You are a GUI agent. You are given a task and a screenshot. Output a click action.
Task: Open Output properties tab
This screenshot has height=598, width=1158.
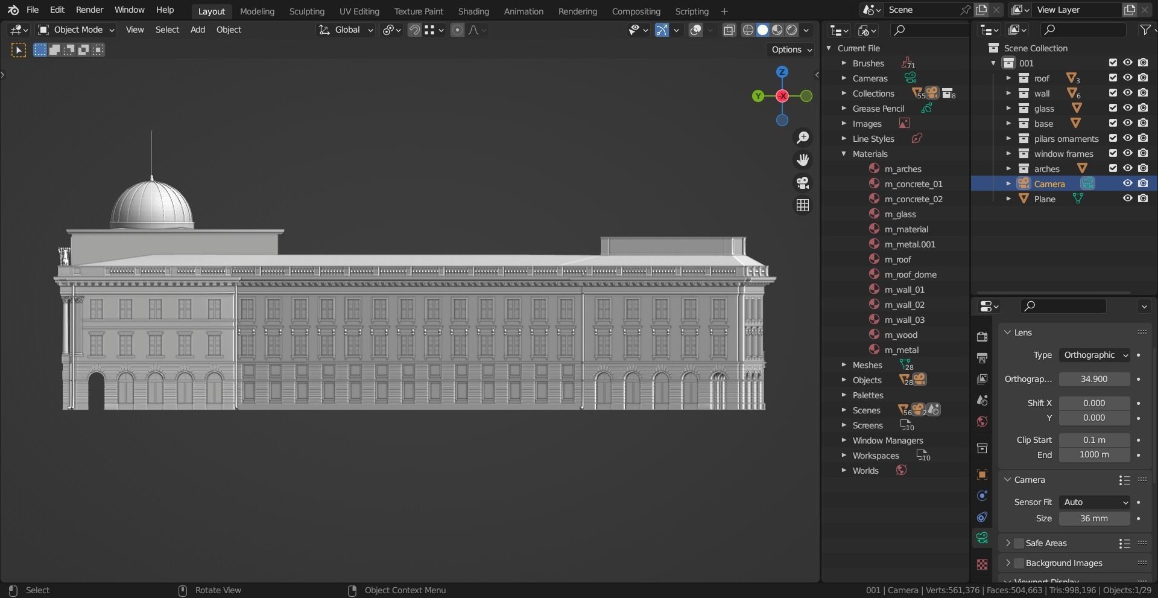click(x=982, y=358)
